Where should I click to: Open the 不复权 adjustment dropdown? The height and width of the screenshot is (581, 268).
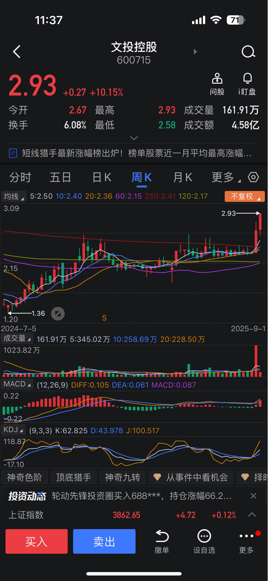click(245, 196)
